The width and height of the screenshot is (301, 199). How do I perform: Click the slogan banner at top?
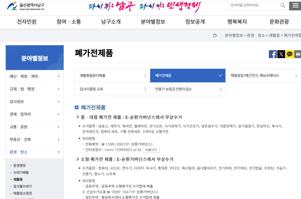pyautogui.click(x=145, y=7)
